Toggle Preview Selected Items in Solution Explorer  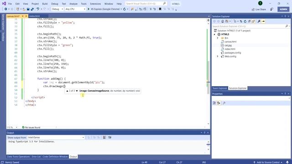(x=263, y=21)
